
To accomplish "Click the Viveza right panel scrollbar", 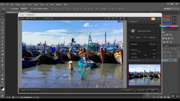I will tap(160, 26).
